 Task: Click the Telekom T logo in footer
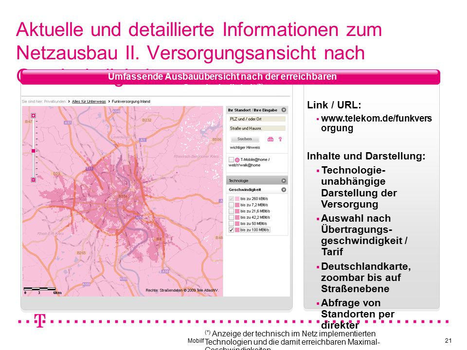(40, 320)
